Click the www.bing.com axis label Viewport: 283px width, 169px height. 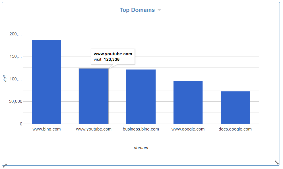46,129
